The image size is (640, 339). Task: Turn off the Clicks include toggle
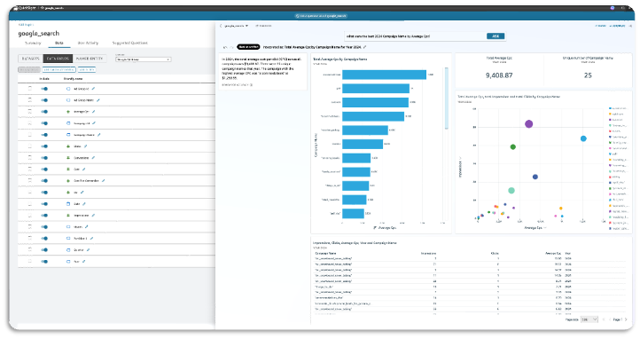(x=44, y=146)
